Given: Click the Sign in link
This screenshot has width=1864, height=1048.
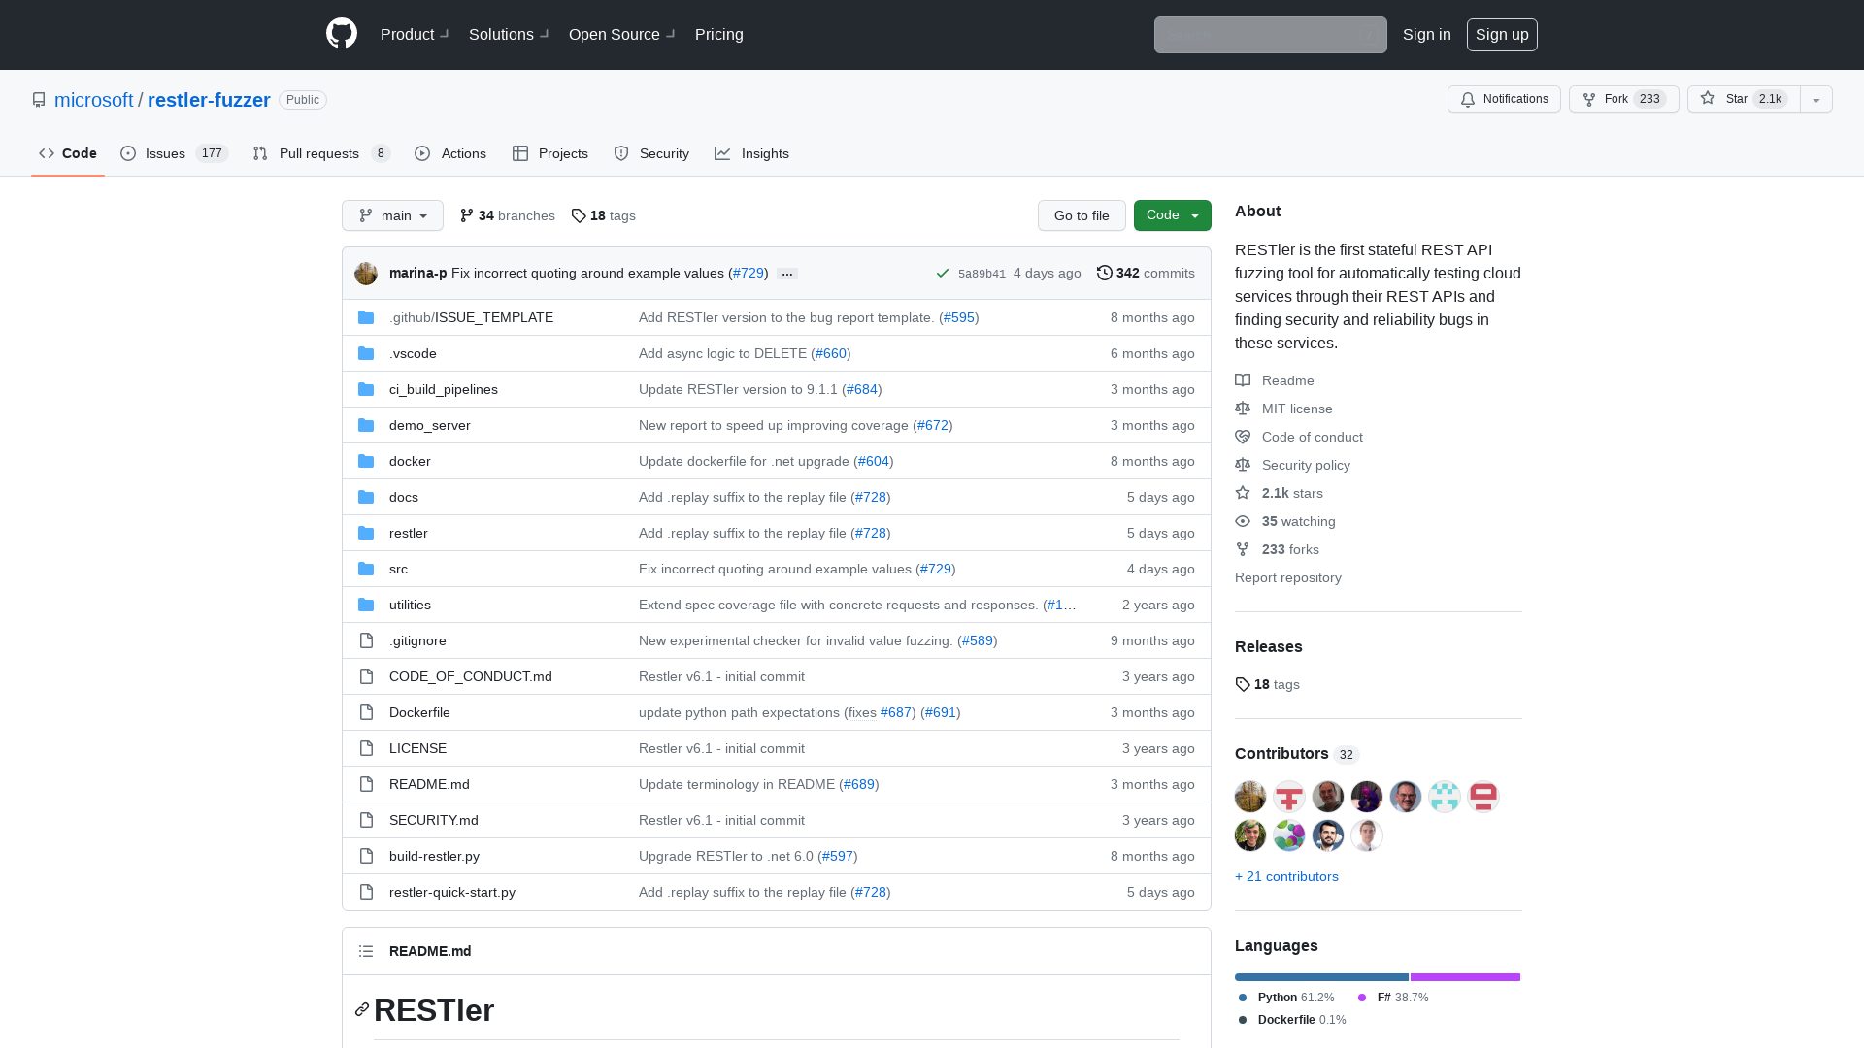Looking at the screenshot, I should point(1427,34).
